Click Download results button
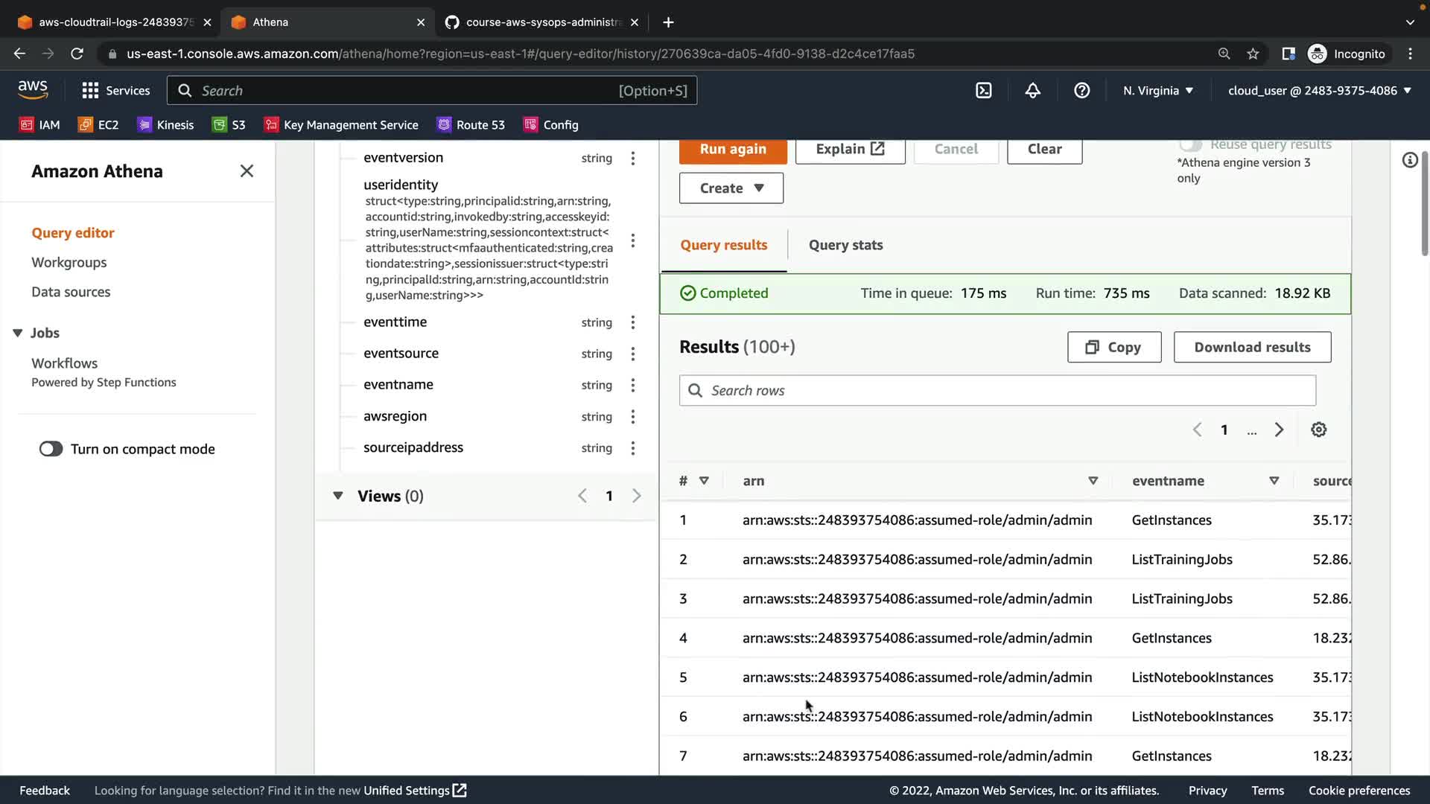This screenshot has width=1430, height=804. (x=1251, y=347)
